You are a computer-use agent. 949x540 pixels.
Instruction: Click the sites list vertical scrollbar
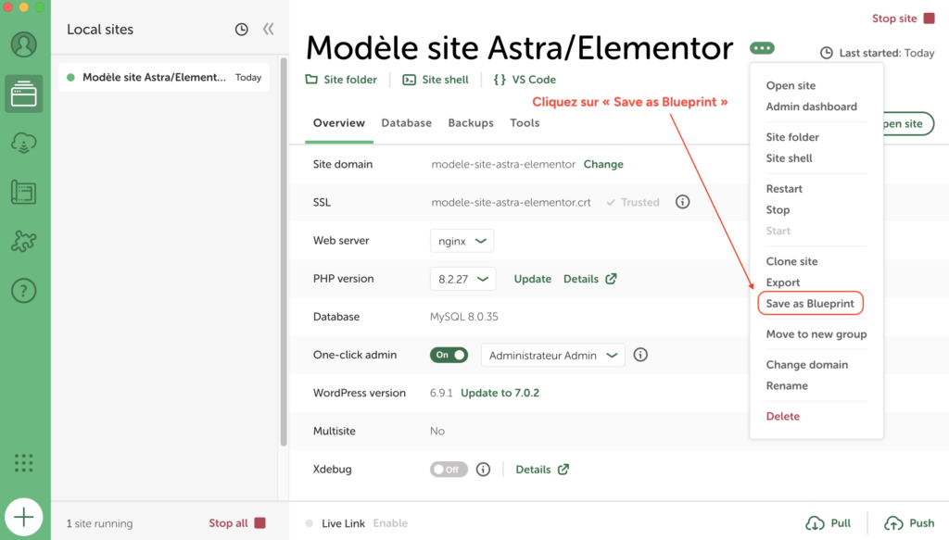[x=284, y=252]
